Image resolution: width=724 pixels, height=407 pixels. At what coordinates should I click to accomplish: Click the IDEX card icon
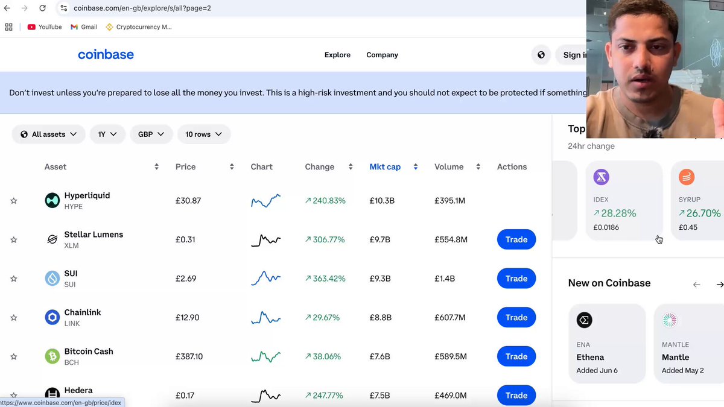[x=601, y=177]
